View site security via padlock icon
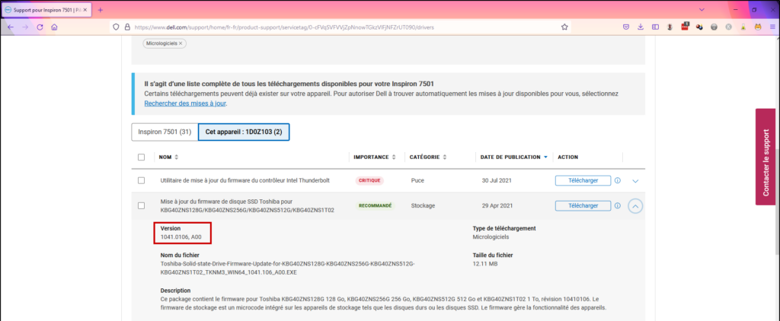Viewport: 780px width, 321px height. (127, 27)
